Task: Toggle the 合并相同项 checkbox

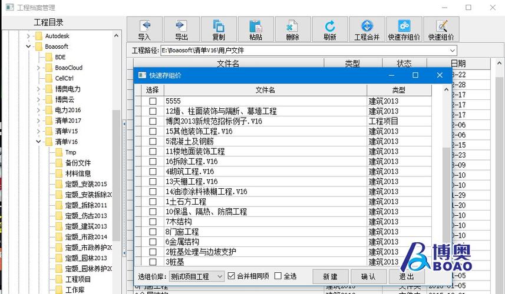Action: (231, 276)
